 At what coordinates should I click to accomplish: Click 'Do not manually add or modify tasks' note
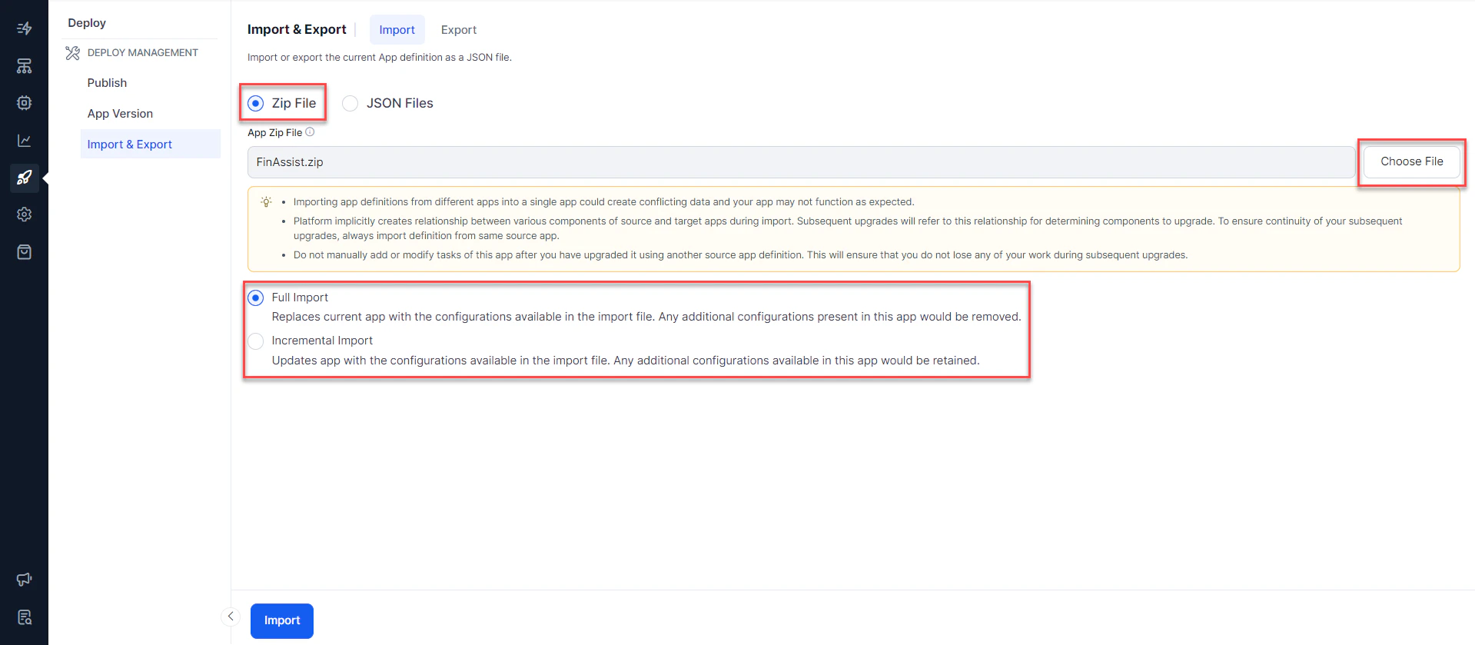coord(740,255)
